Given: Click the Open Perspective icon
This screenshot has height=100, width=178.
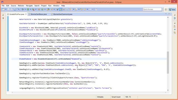Looking at the screenshot, I should click(166, 9).
